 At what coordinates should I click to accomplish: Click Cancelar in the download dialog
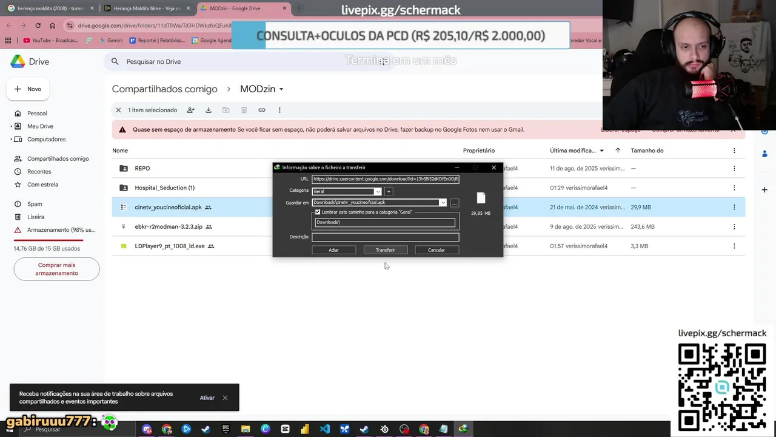[436, 250]
